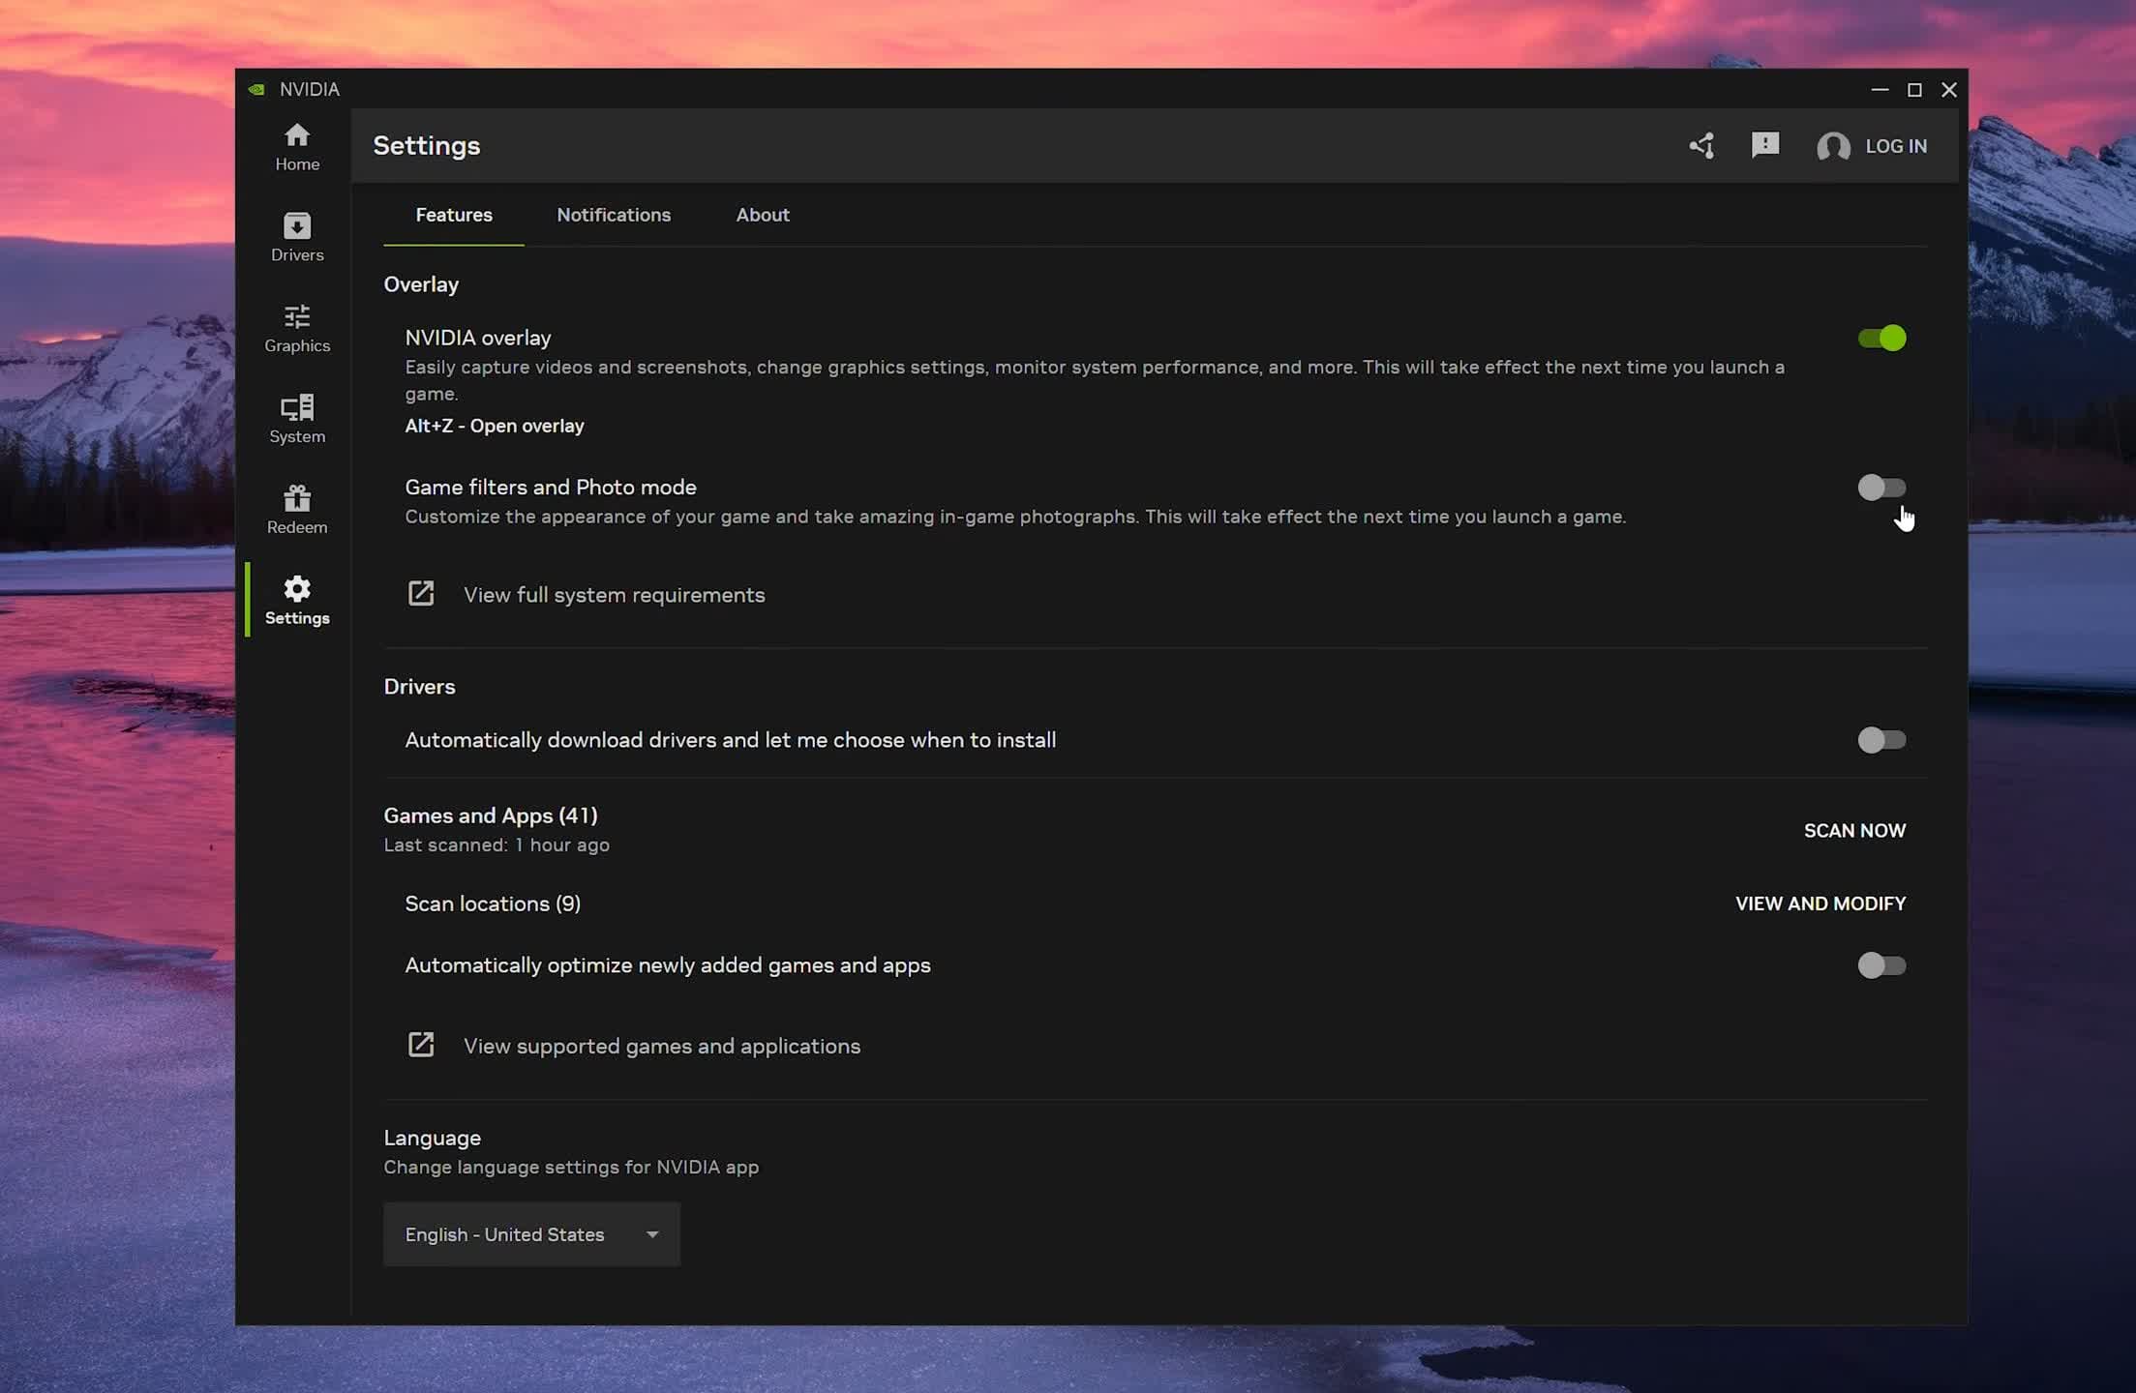Go to the Home sidebar page
Screen dimensions: 2136x1393
pyautogui.click(x=297, y=147)
